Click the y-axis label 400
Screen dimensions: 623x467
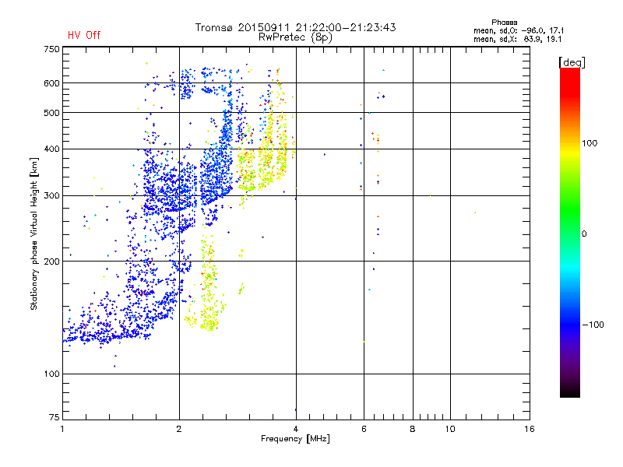pos(51,149)
